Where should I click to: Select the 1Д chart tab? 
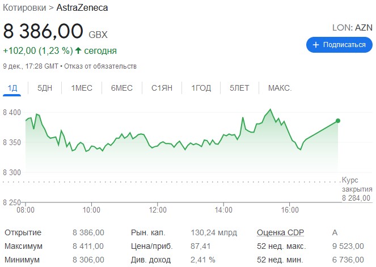12,88
